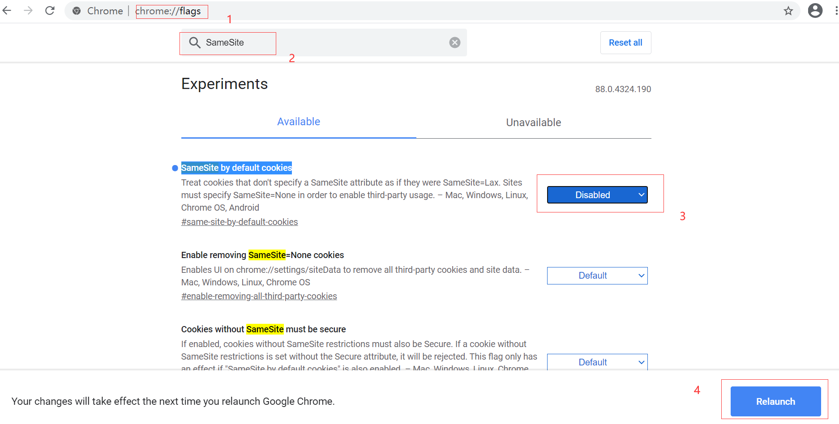Click the Reset all button
Screen dimensions: 839x424
tap(625, 43)
